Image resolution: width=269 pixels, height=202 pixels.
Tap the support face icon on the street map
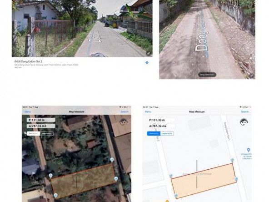click(244, 122)
